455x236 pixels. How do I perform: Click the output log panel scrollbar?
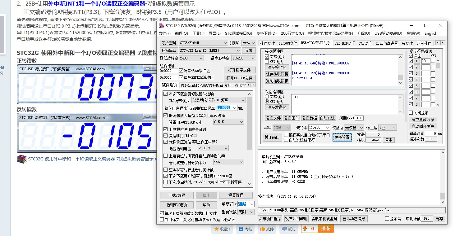[443, 177]
